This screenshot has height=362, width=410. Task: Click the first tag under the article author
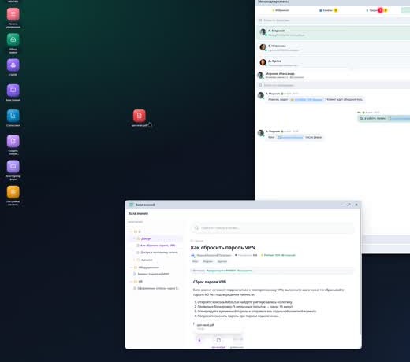[195, 261]
